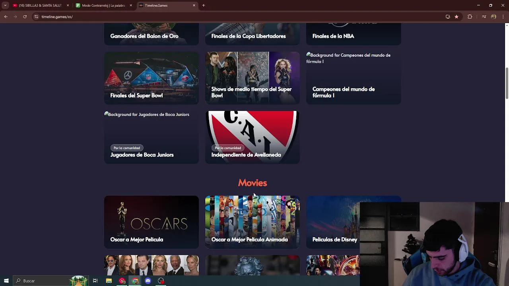Screen dimensions: 509x286
Task: Open Oscar a Mejor Pelicula Animada card
Action: point(253,222)
